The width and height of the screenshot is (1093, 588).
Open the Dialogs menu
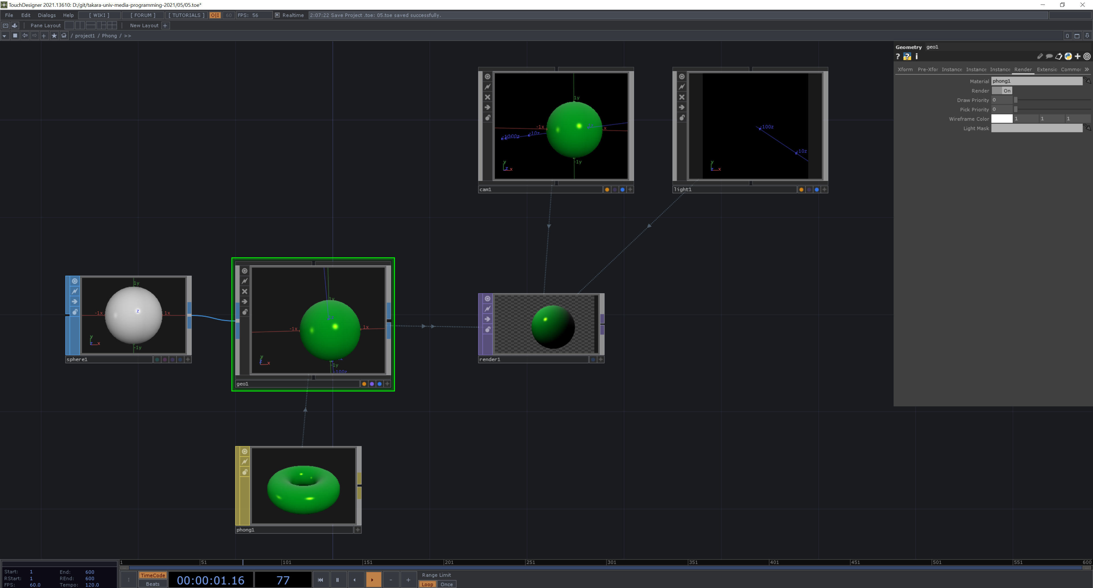click(x=47, y=15)
